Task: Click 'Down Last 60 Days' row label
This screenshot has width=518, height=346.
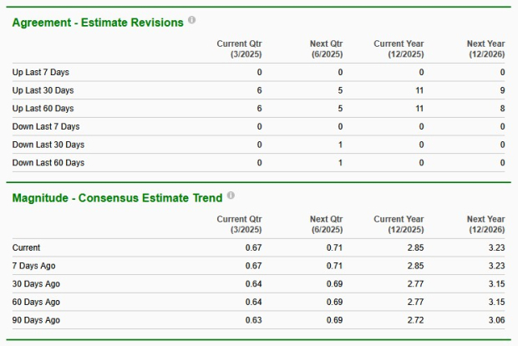Action: point(48,163)
